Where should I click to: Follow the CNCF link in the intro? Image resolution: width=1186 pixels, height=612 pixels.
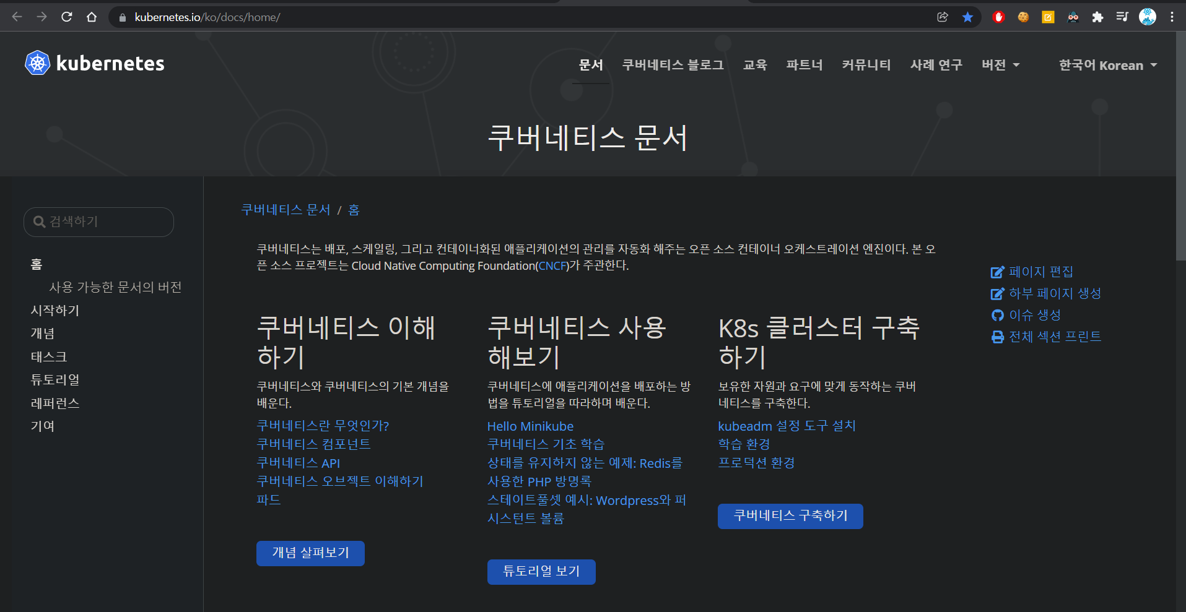tap(552, 266)
